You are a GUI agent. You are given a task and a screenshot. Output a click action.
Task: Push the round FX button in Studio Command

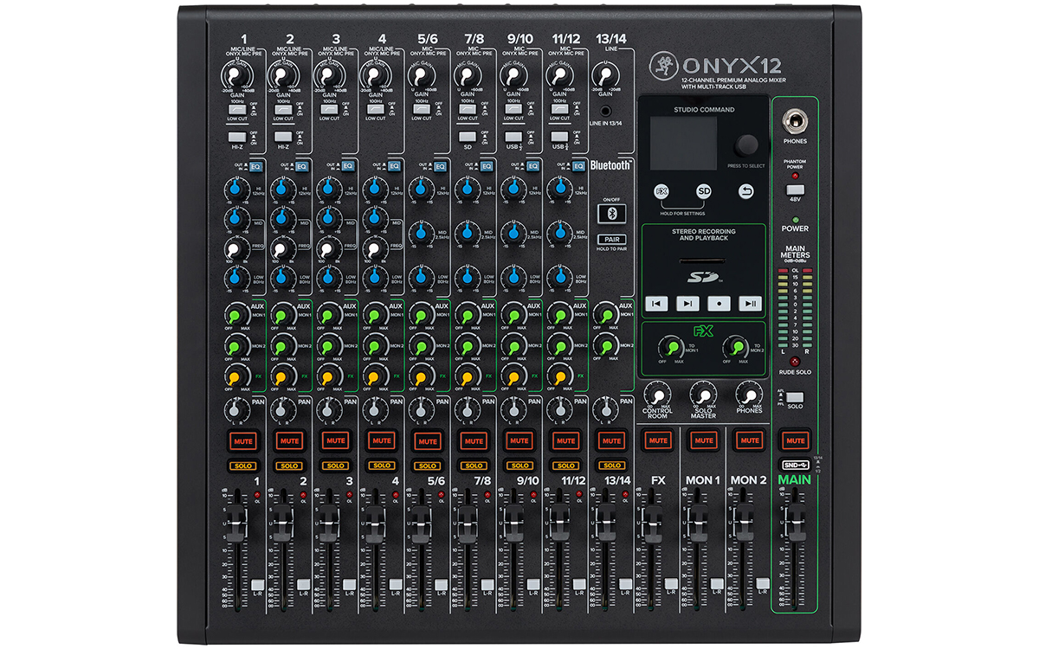661,191
